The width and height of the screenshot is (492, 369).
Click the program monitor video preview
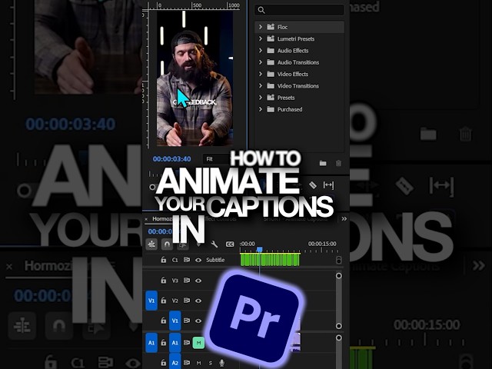(x=194, y=78)
